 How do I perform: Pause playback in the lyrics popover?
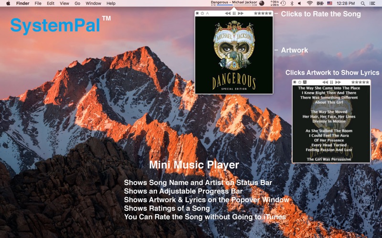[x=331, y=82]
